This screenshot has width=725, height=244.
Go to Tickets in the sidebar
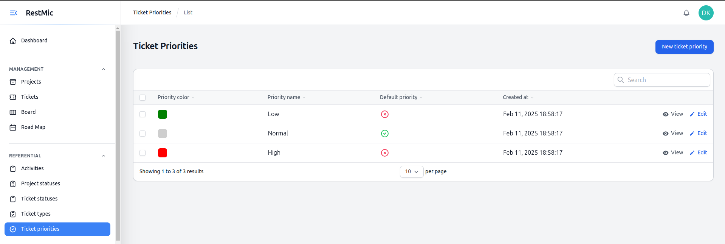point(29,97)
